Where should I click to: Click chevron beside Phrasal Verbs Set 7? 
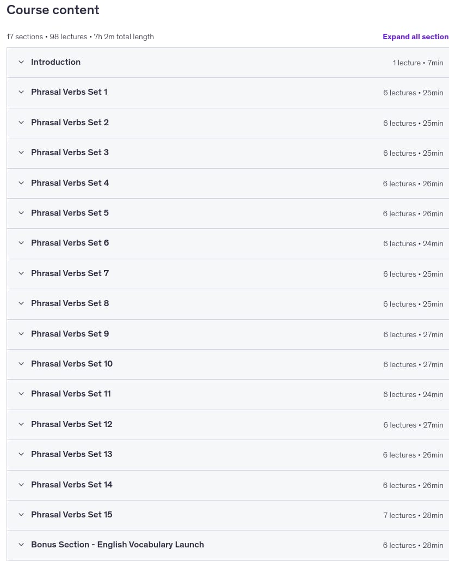(21, 273)
